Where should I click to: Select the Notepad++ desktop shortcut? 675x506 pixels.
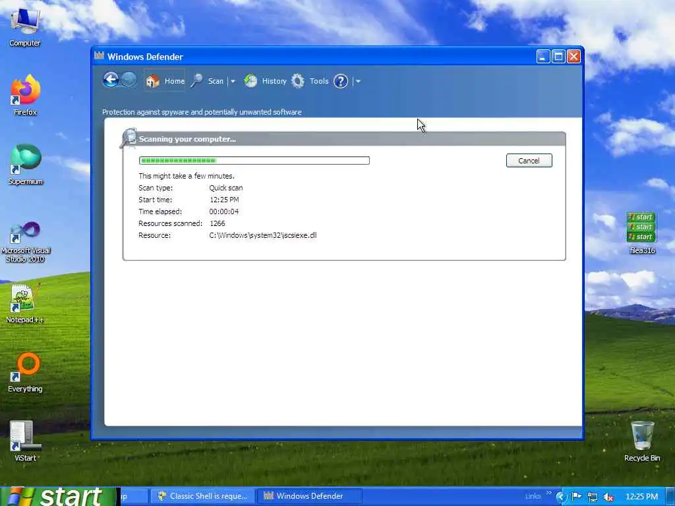(25, 303)
